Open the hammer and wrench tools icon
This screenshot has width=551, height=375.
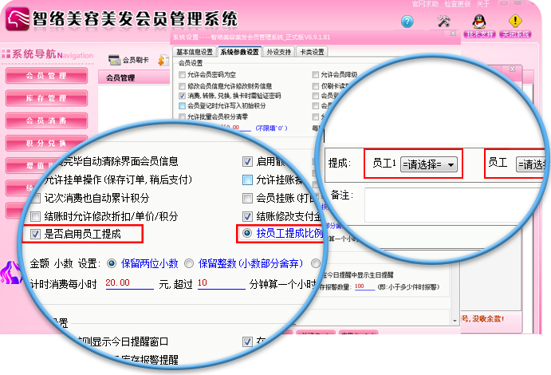click(444, 21)
